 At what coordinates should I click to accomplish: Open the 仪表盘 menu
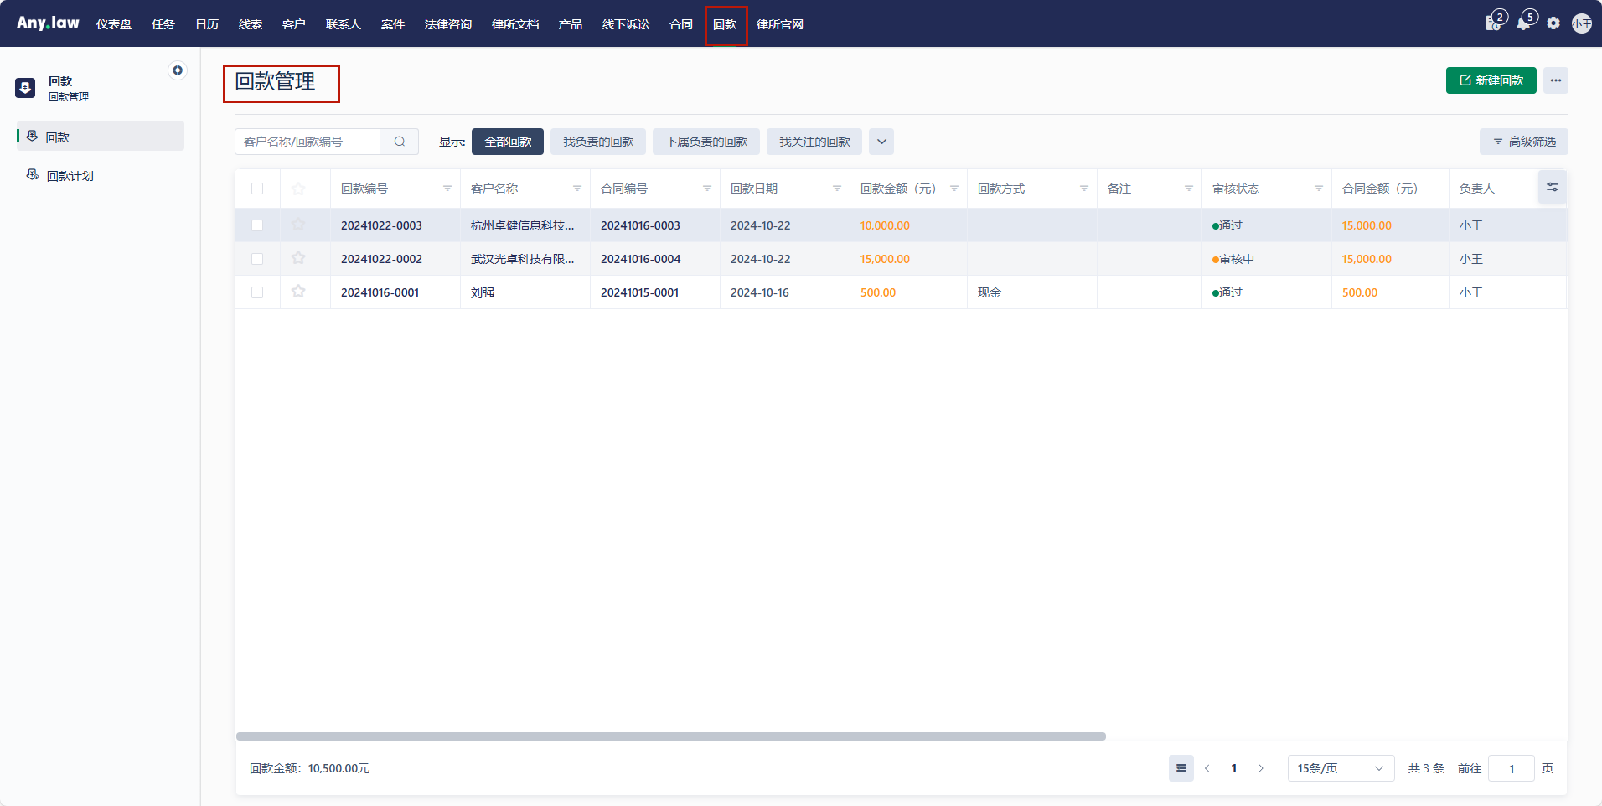pyautogui.click(x=114, y=24)
